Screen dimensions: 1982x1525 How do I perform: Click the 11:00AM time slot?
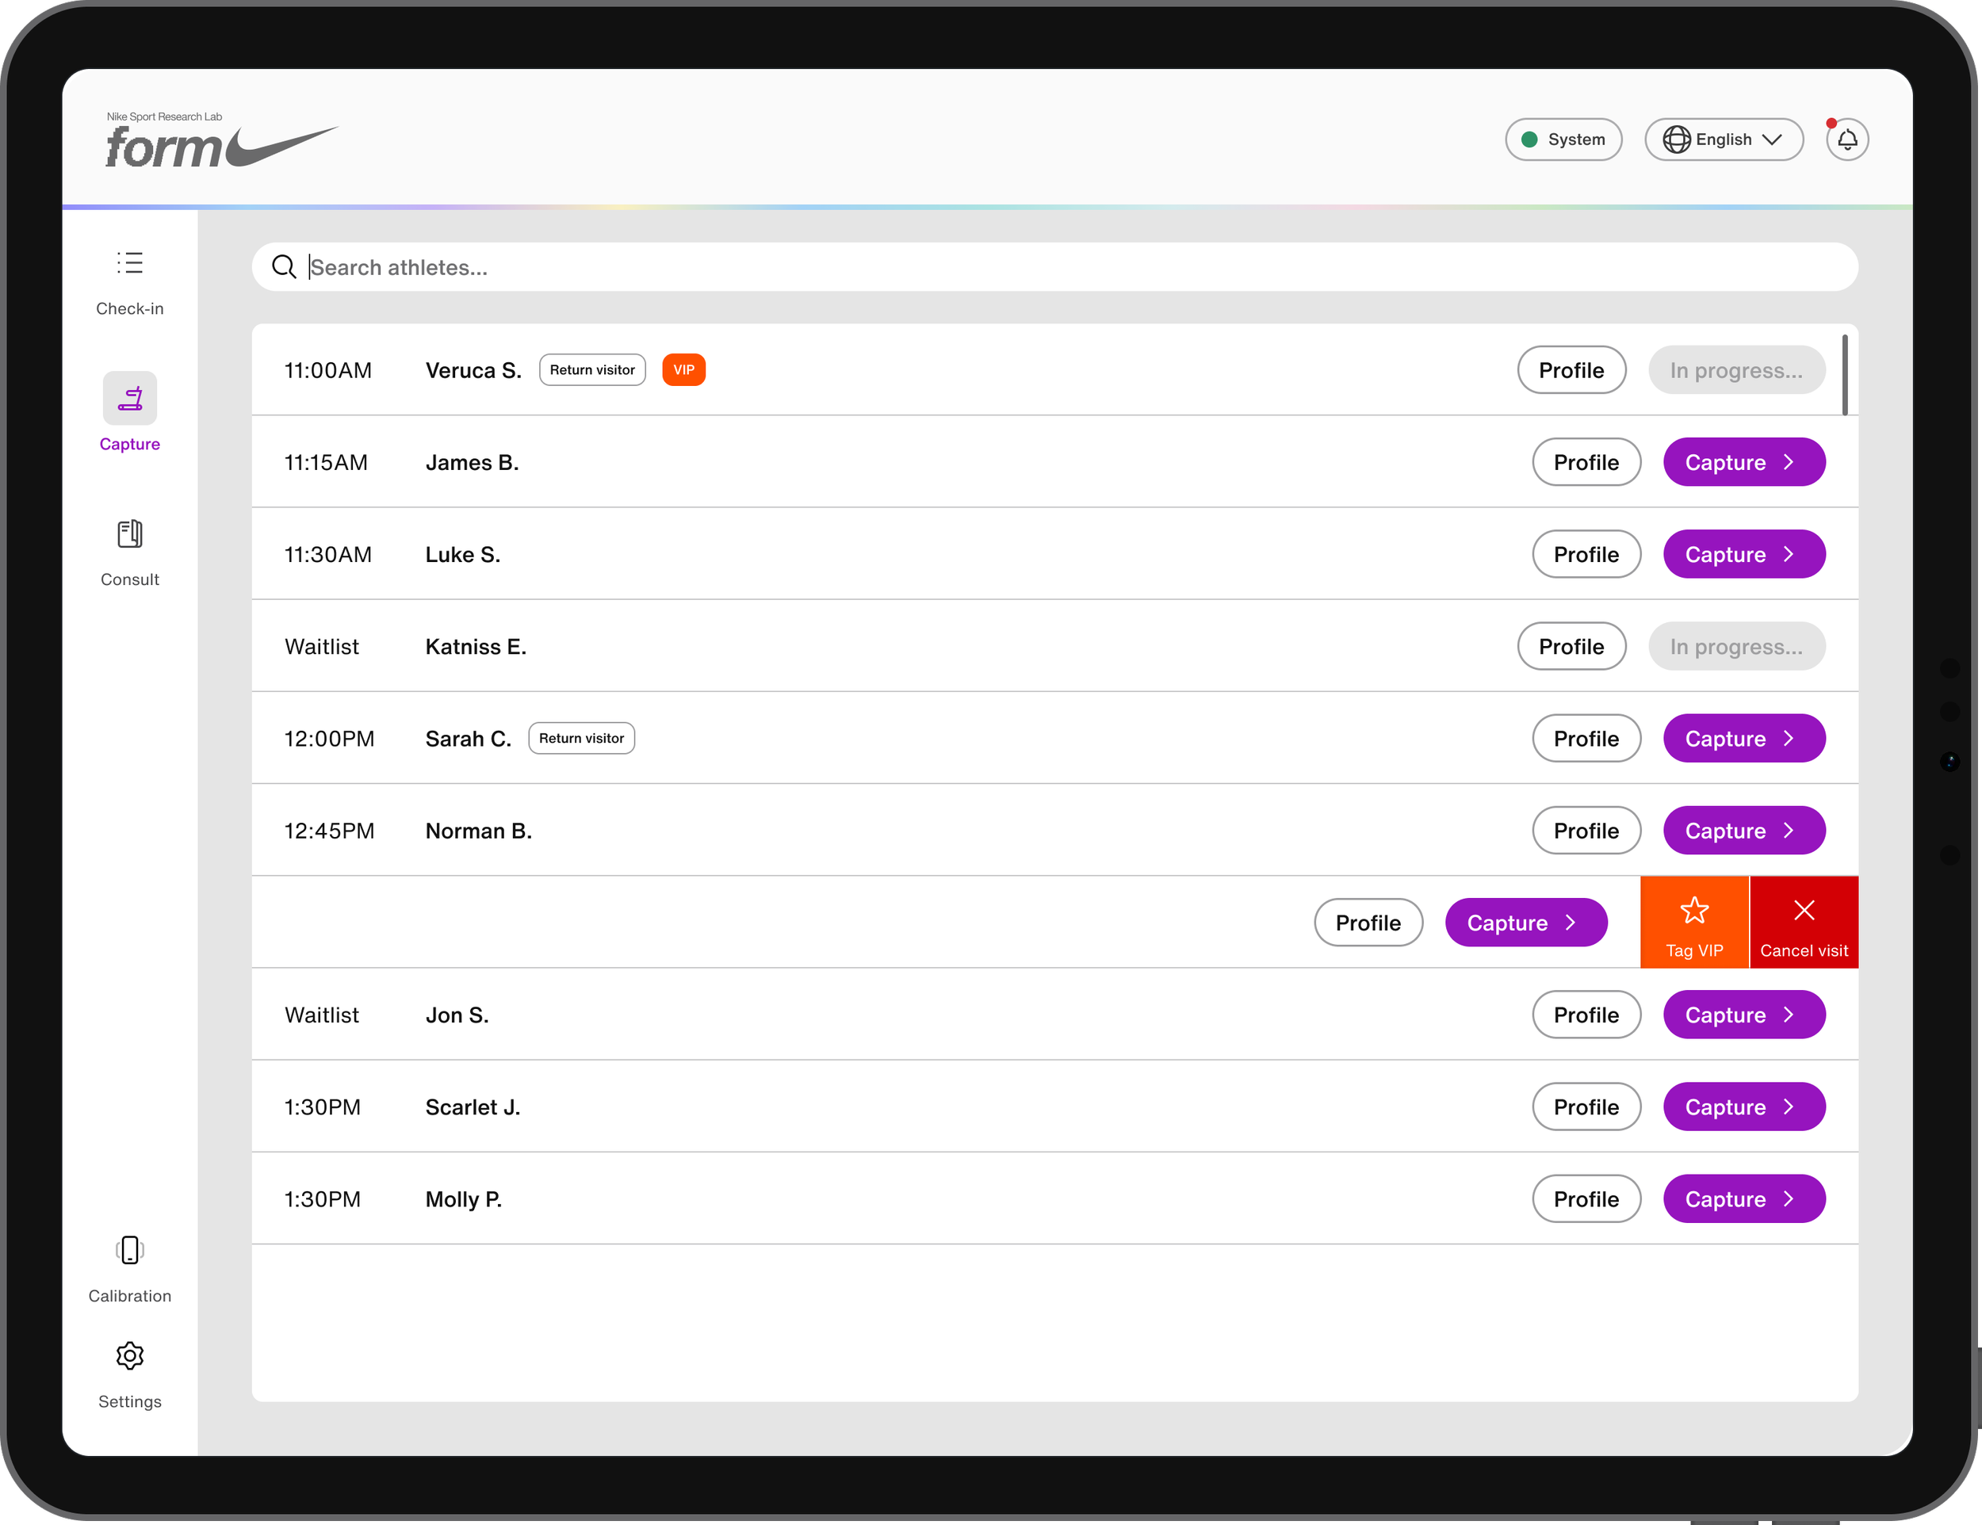[x=327, y=370]
